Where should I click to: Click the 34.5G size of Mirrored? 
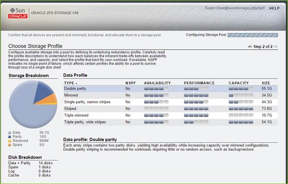tap(267, 95)
